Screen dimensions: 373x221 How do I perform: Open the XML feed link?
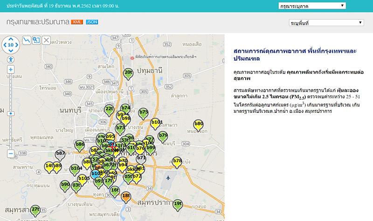point(77,22)
